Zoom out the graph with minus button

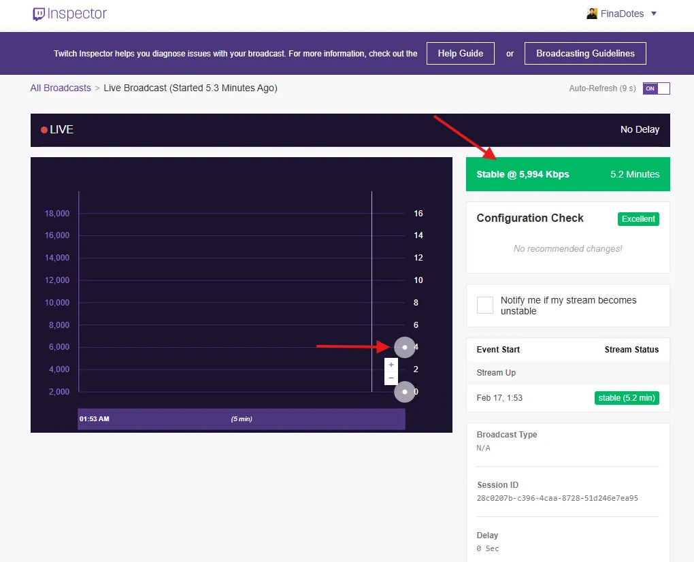[x=391, y=378]
